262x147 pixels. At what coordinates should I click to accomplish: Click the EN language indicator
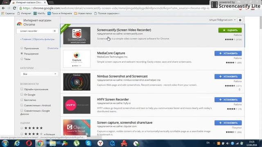[x=208, y=143]
